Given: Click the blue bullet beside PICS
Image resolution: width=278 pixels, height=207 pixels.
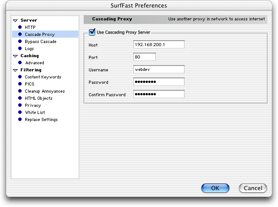Looking at the screenshot, I should (20, 84).
